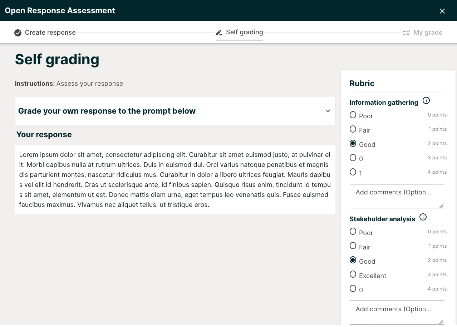
Task: Click the grading icon next to My grade
Action: [406, 33]
